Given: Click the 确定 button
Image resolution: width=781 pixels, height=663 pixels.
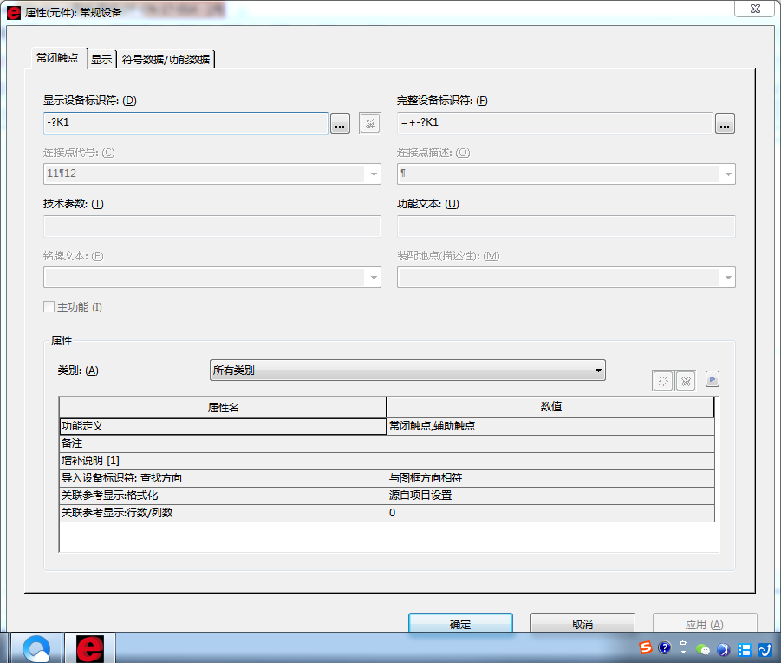Looking at the screenshot, I should point(460,624).
